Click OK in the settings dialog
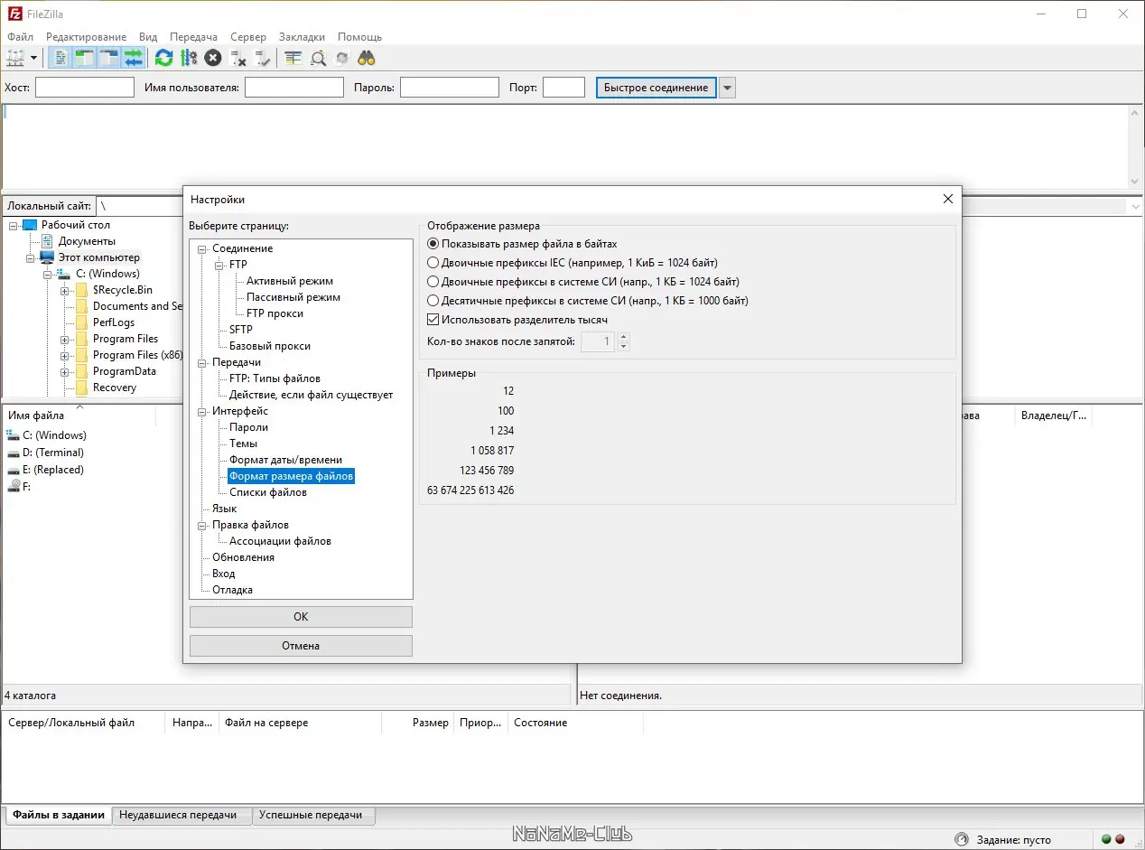1145x850 pixels. tap(301, 617)
